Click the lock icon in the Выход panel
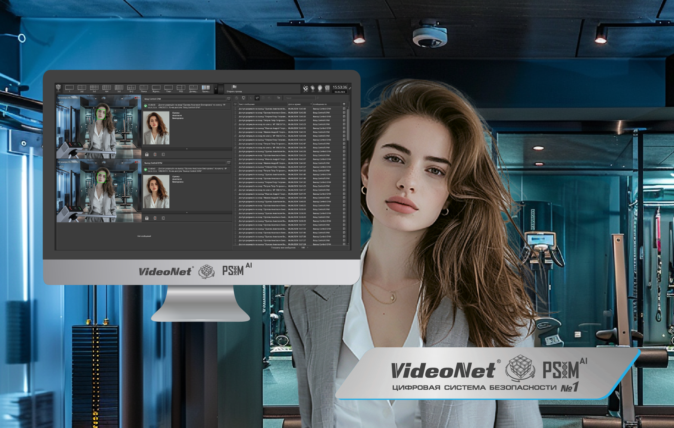Screen dimensions: 674x428 click(147, 218)
